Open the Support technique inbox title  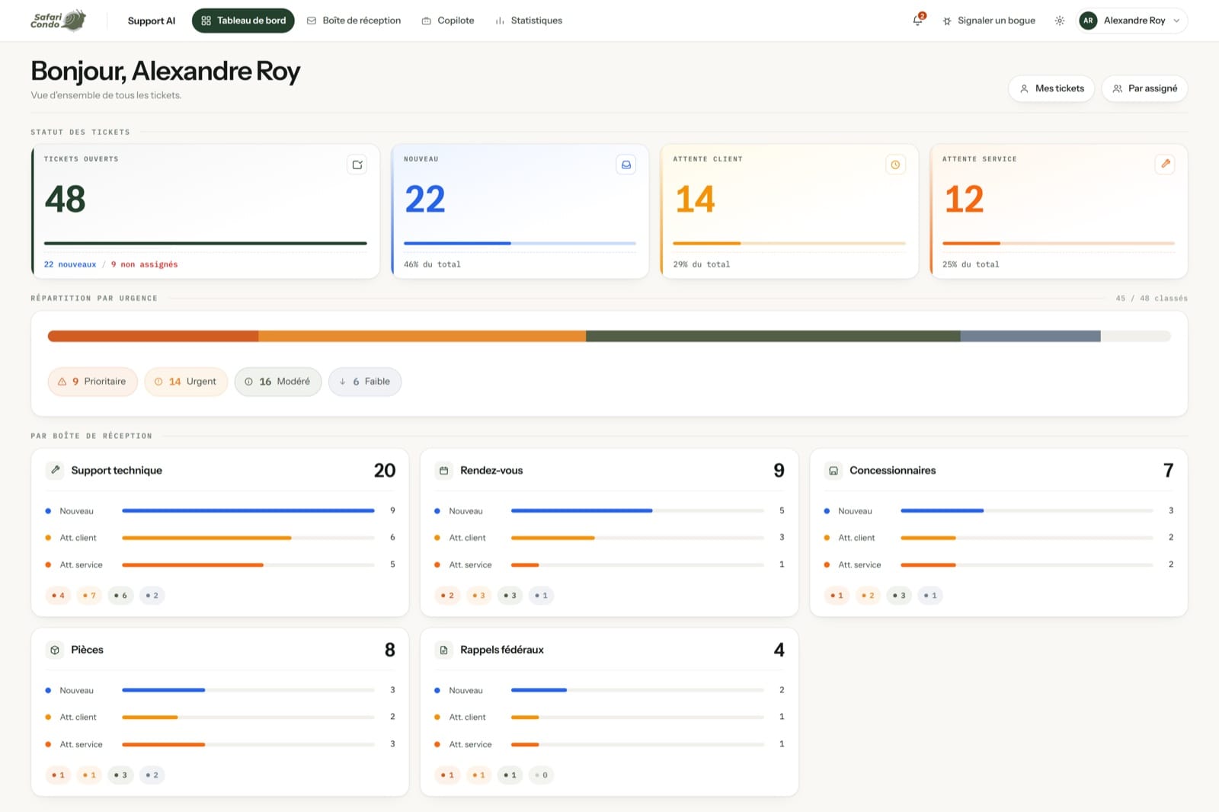[x=117, y=471]
